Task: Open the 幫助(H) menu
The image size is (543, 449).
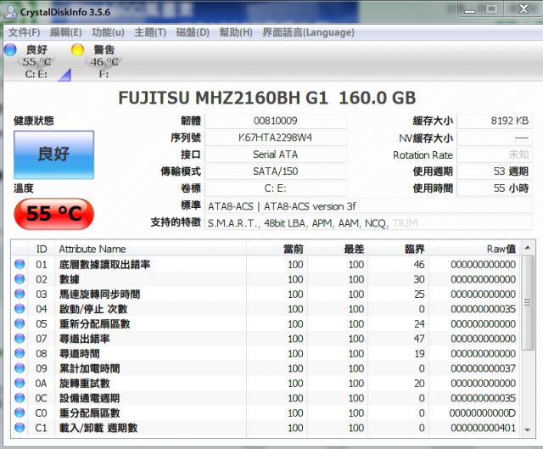Action: 236,32
